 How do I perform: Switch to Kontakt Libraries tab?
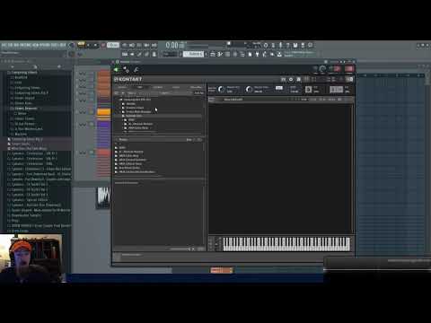pyautogui.click(x=122, y=87)
